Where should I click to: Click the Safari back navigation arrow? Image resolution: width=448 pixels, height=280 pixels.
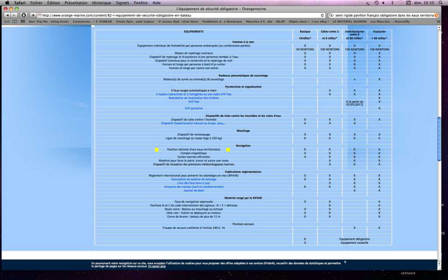coord(7,15)
